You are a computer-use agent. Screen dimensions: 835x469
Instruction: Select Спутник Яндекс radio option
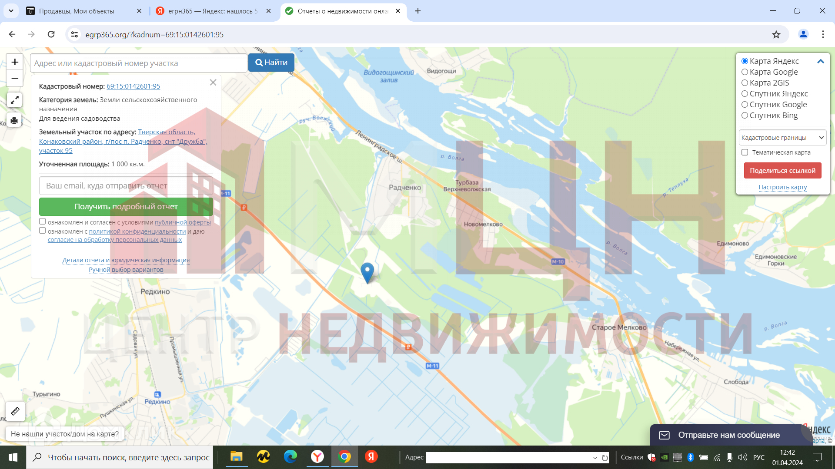coord(745,94)
